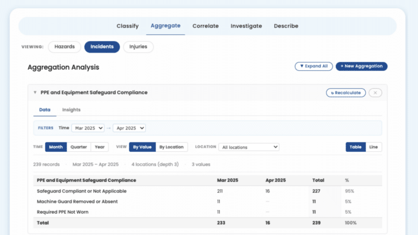Click the 233 Mar 2025 total
The image size is (418, 235).
click(221, 222)
